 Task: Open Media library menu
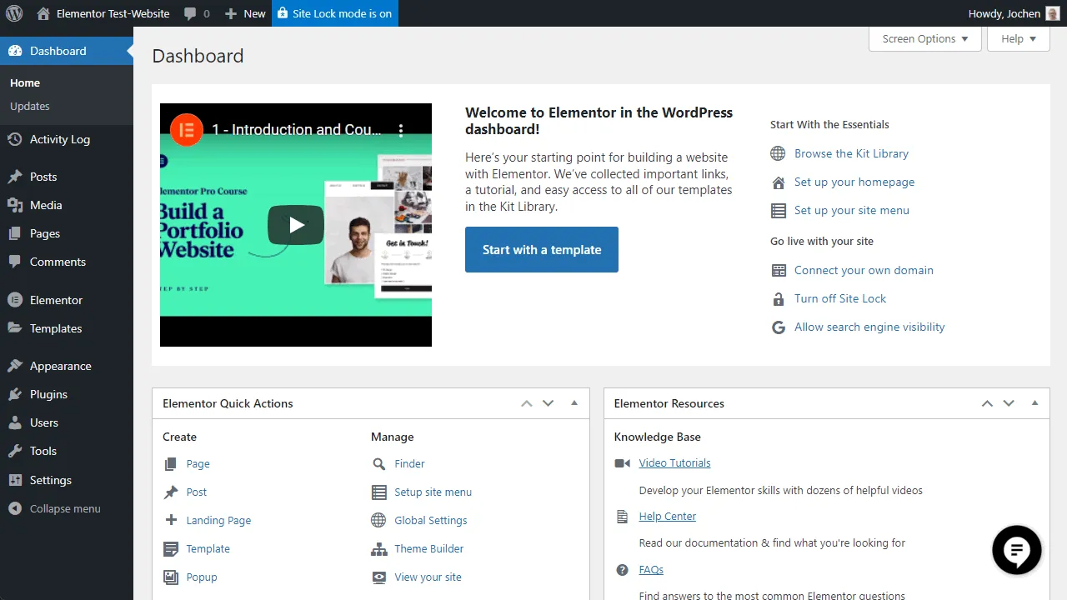pyautogui.click(x=67, y=205)
